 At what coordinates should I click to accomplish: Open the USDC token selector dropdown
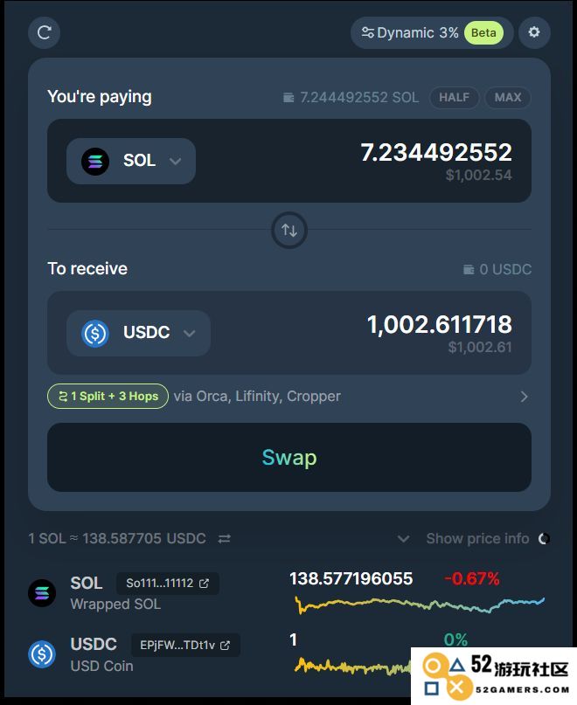[x=138, y=333]
